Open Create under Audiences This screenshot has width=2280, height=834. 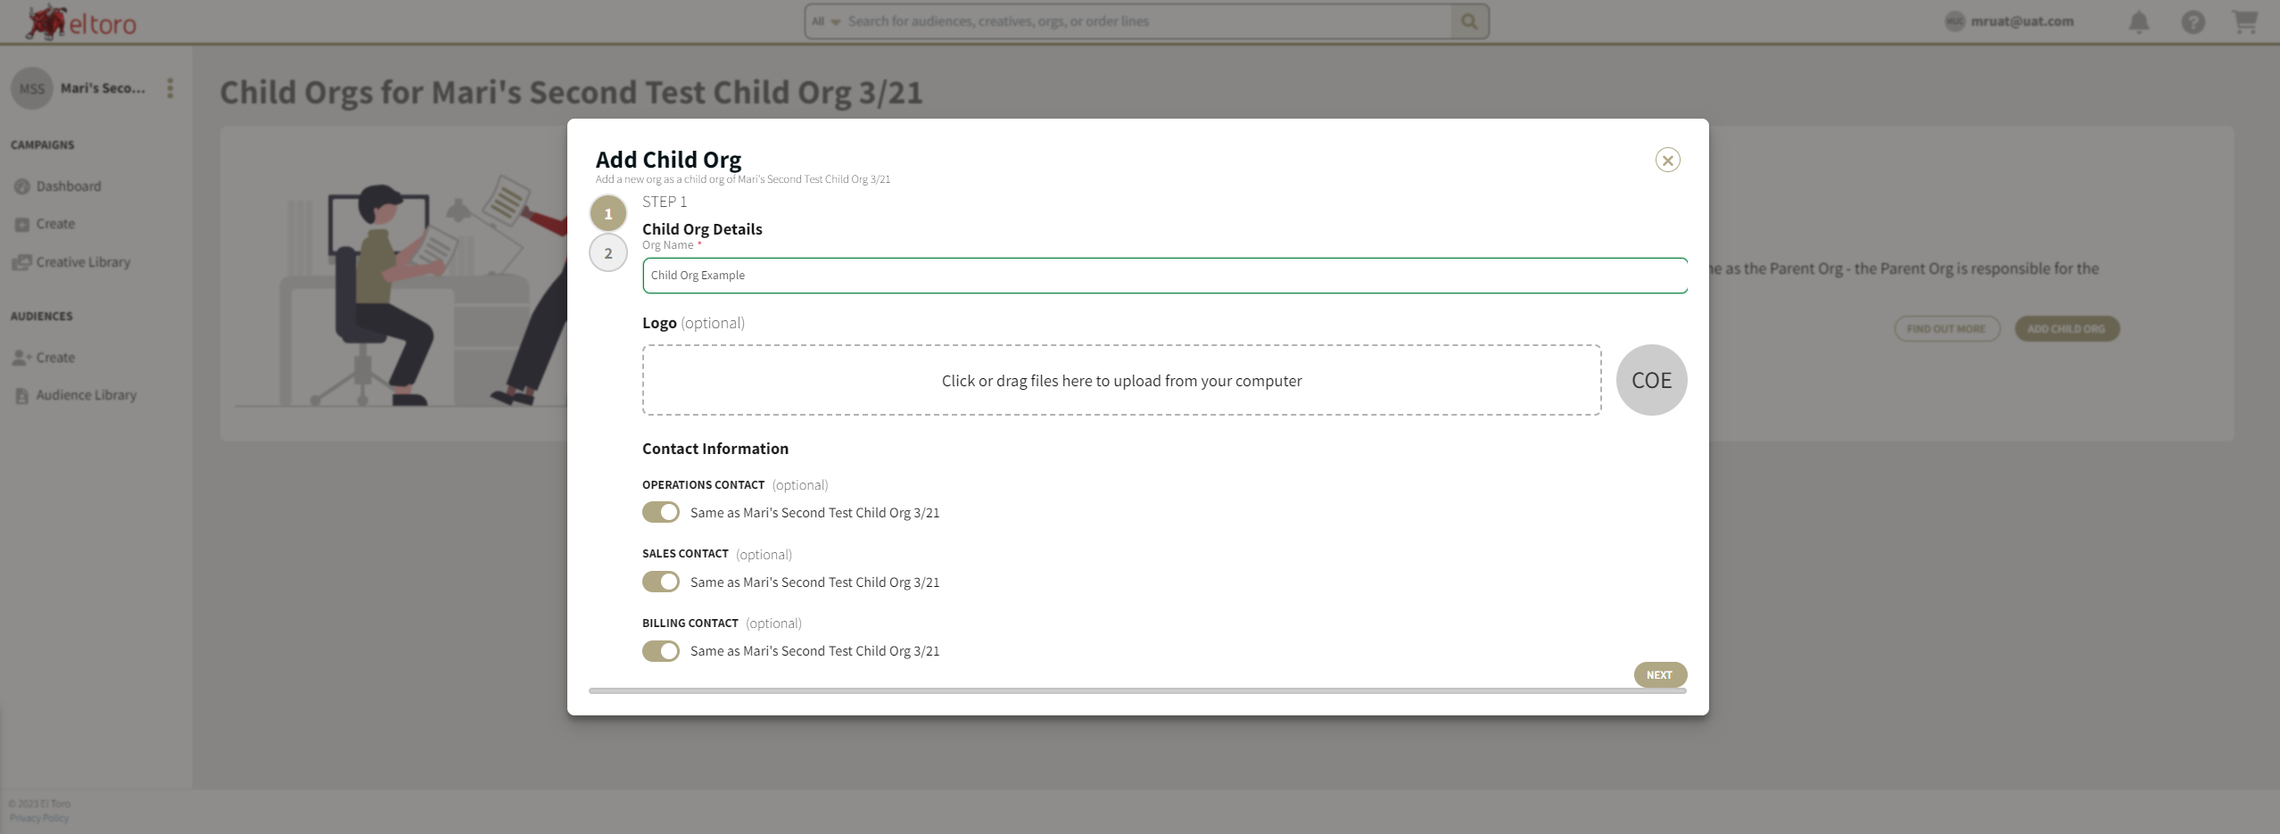click(55, 358)
